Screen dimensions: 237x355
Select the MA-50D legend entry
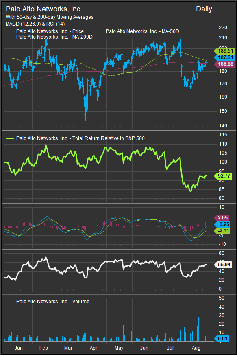pos(142,31)
